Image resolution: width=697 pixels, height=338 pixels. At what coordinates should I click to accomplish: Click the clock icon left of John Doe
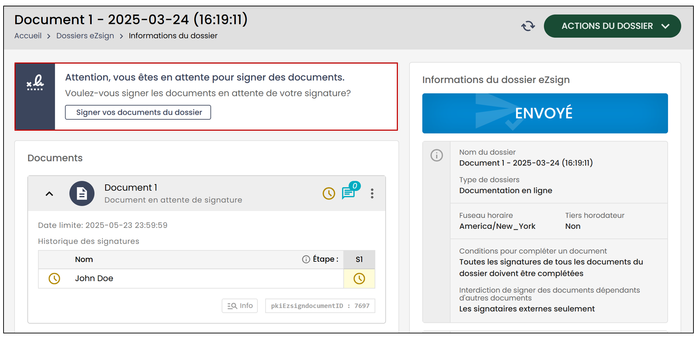[54, 278]
